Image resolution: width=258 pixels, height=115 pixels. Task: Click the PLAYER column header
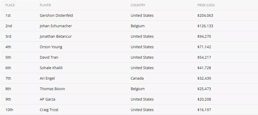(45, 5)
